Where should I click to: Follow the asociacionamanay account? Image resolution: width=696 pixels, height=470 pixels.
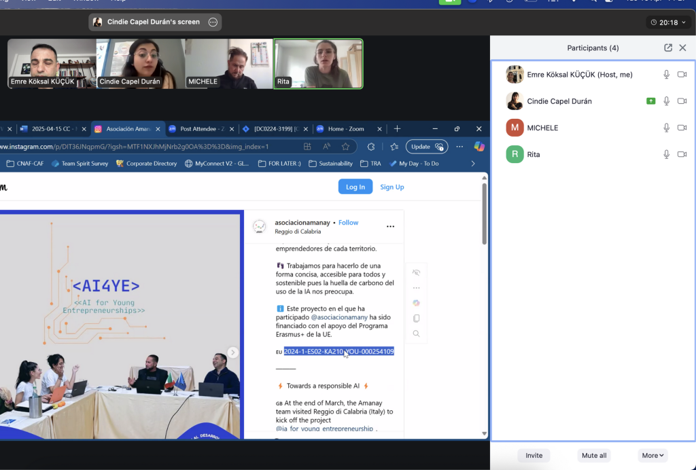point(349,223)
